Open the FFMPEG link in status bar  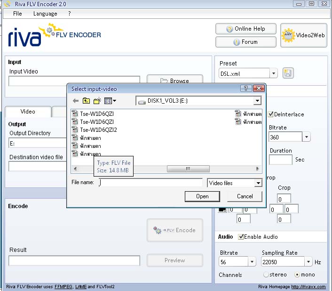pyautogui.click(x=63, y=287)
